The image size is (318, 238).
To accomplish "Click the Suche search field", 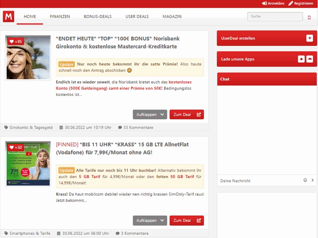I will pos(275,16).
